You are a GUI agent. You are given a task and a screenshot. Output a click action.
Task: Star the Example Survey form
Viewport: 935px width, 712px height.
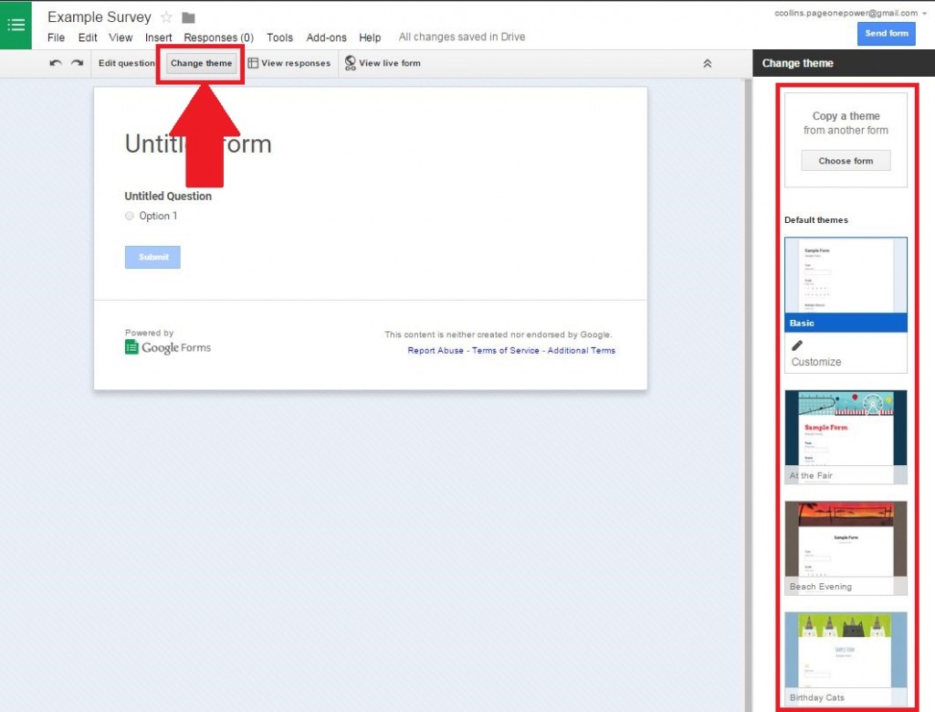[x=166, y=16]
